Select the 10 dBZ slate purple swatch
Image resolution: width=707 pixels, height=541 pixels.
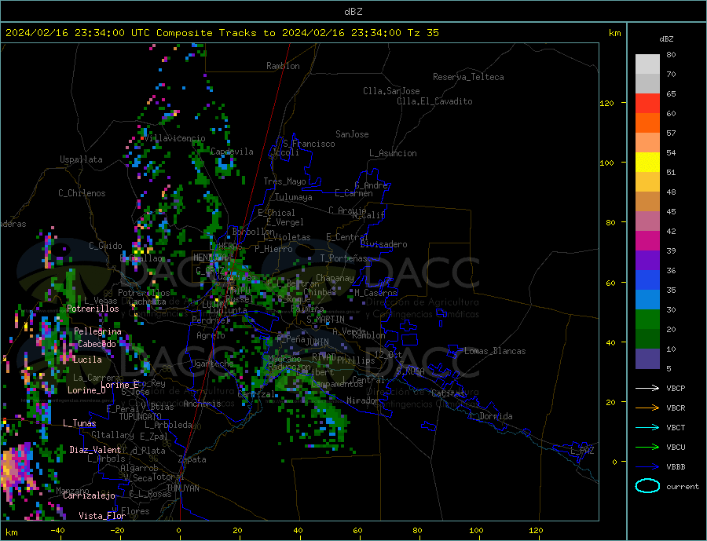click(x=647, y=358)
